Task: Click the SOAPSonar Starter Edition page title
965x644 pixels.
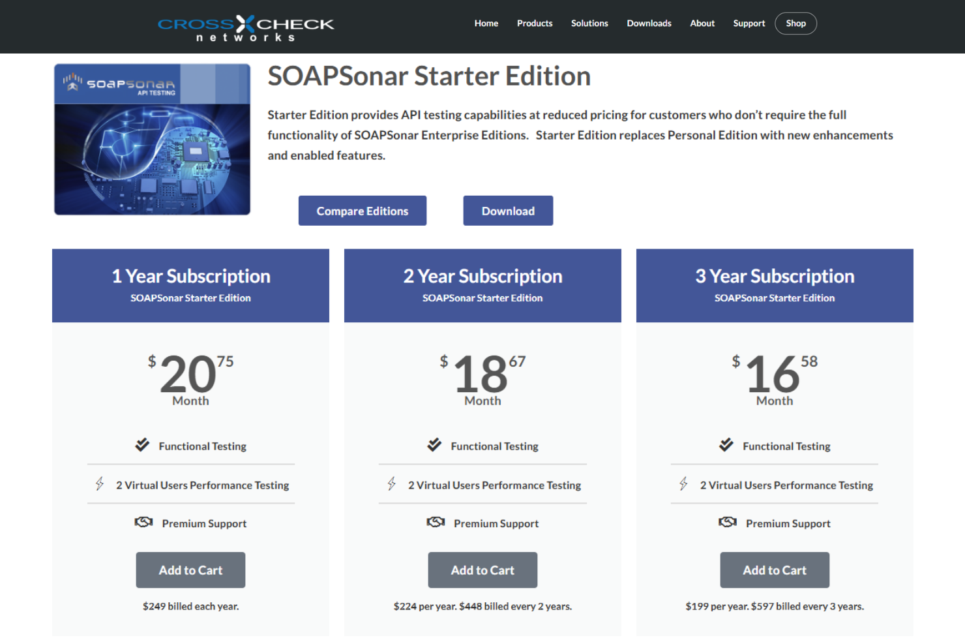Action: pyautogui.click(x=429, y=76)
